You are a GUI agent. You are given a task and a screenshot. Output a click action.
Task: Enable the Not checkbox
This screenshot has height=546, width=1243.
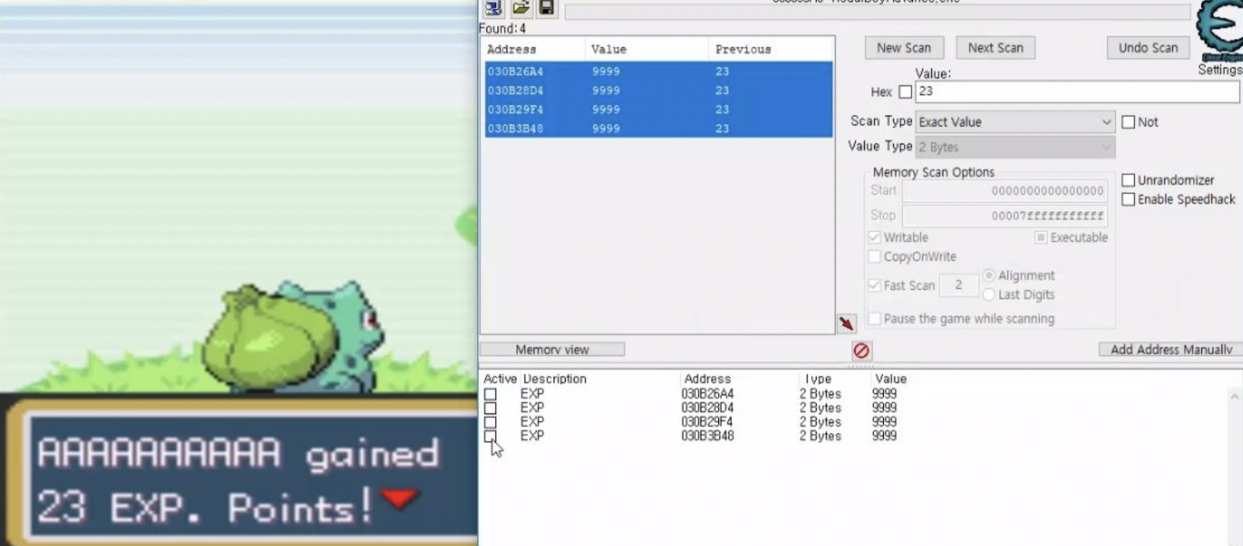[1128, 122]
